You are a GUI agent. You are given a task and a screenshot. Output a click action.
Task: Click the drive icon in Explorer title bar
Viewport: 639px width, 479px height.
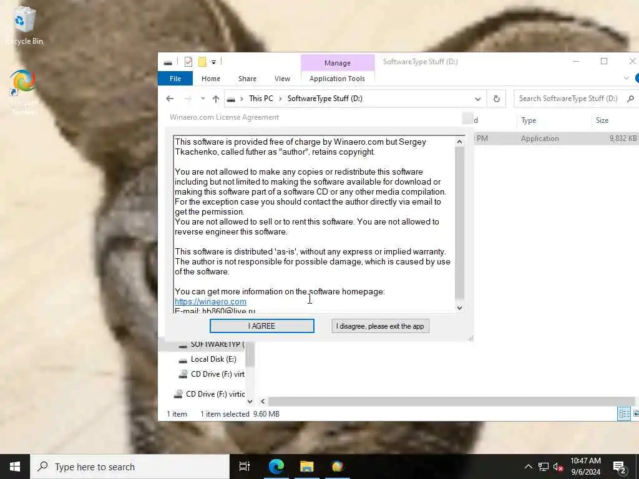coord(168,62)
